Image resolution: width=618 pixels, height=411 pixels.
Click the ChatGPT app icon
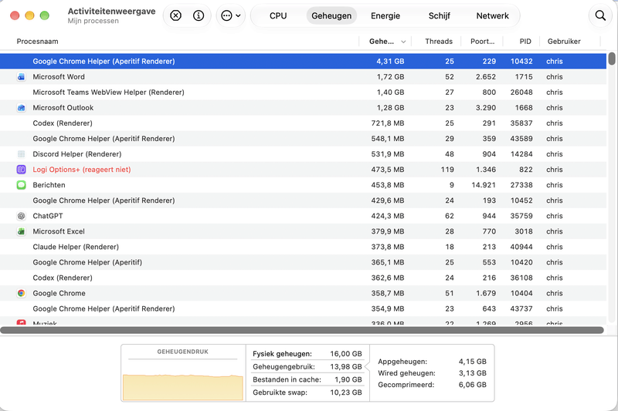coord(22,216)
